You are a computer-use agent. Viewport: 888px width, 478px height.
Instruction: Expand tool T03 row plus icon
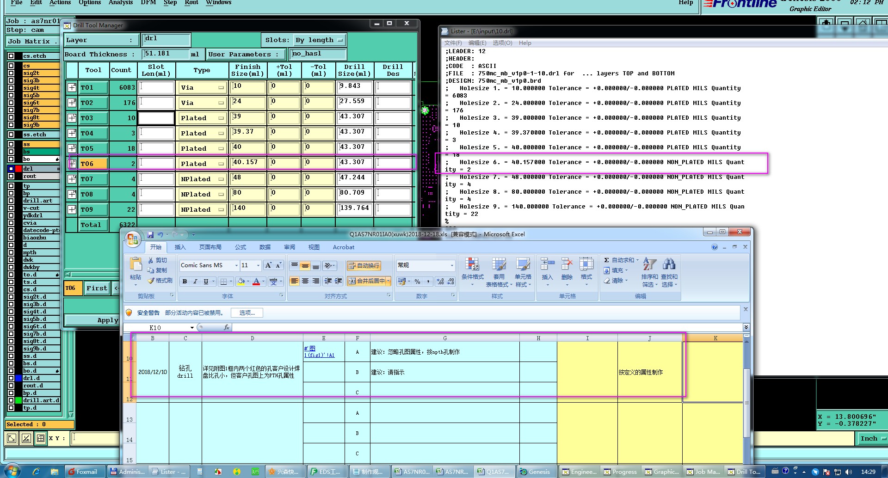tap(72, 118)
